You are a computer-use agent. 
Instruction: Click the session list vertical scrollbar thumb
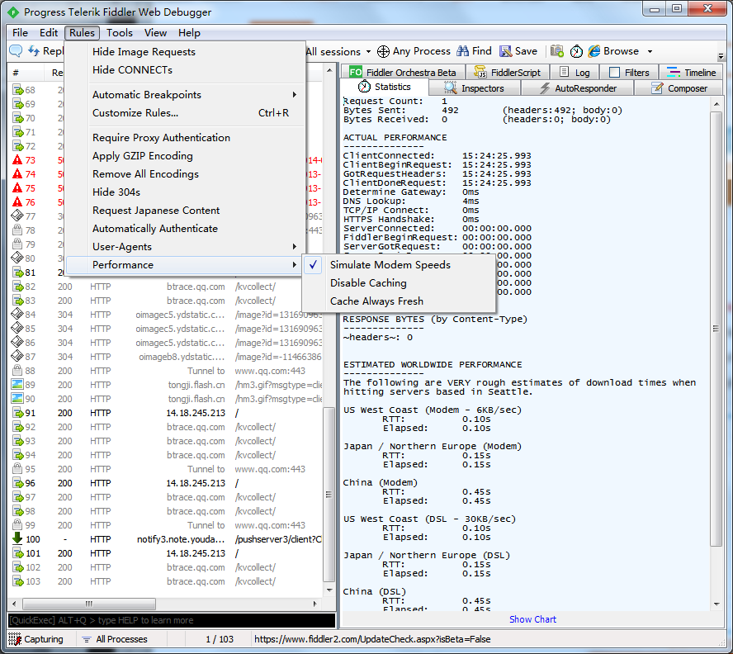329,494
